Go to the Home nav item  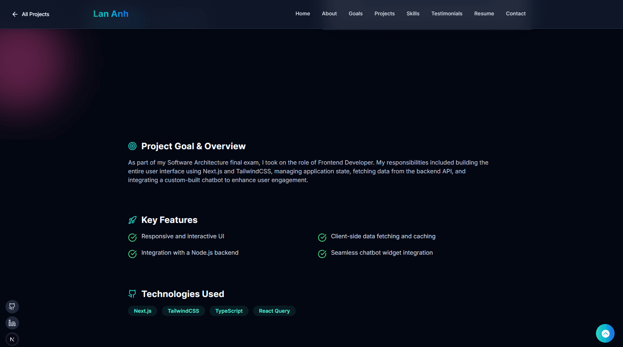[303, 14]
